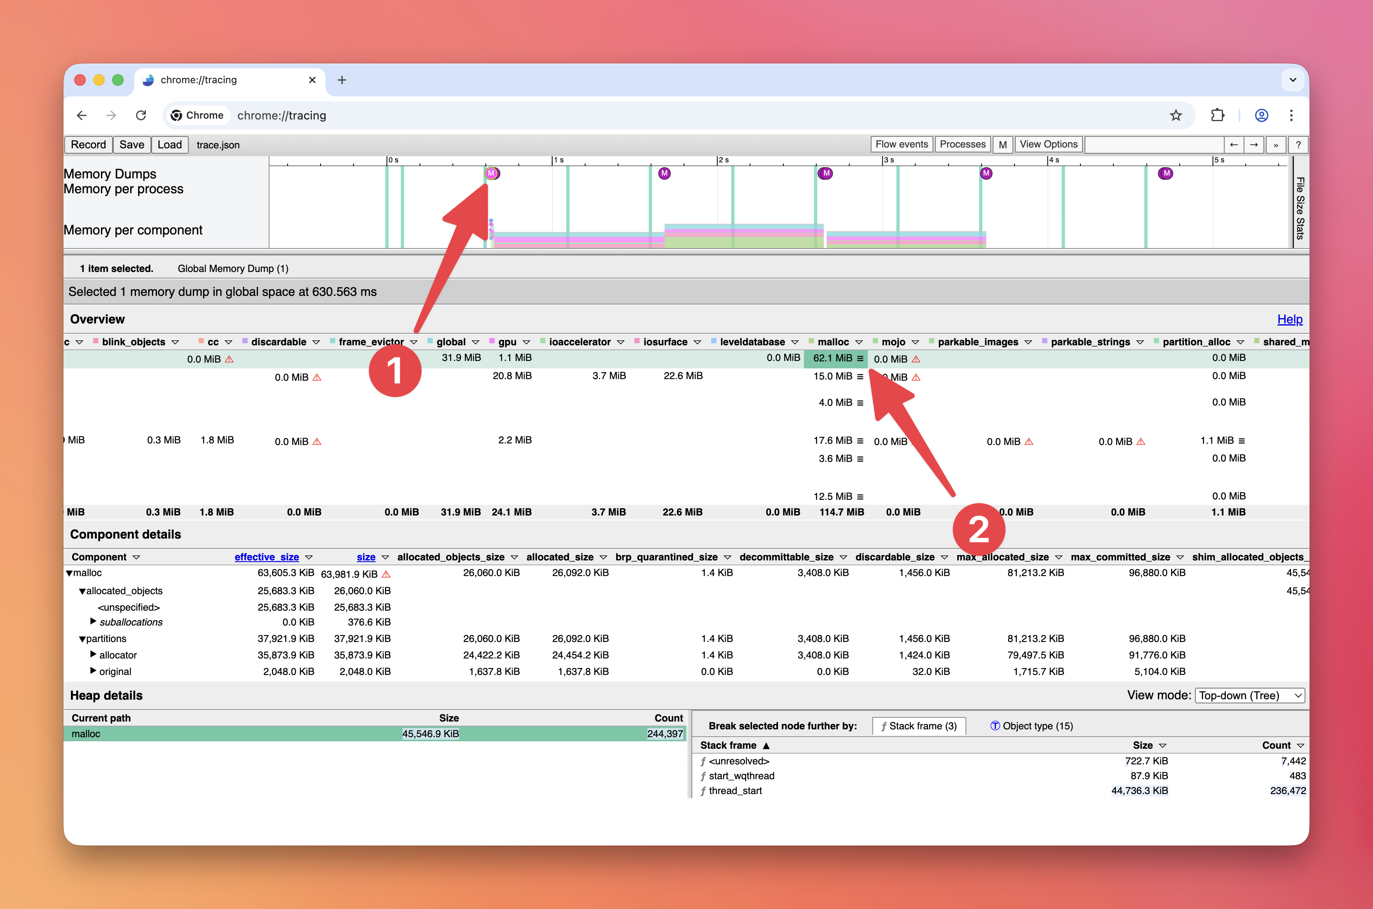This screenshot has width=1373, height=909.
Task: Expand the original tree node
Action: [x=93, y=671]
